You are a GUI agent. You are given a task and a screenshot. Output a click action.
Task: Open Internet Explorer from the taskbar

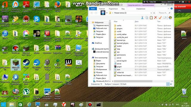coord(29,104)
